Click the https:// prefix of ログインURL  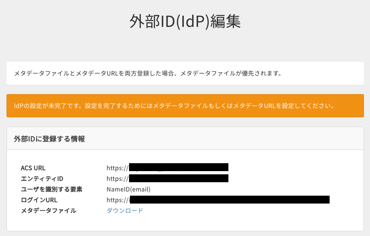(x=117, y=200)
